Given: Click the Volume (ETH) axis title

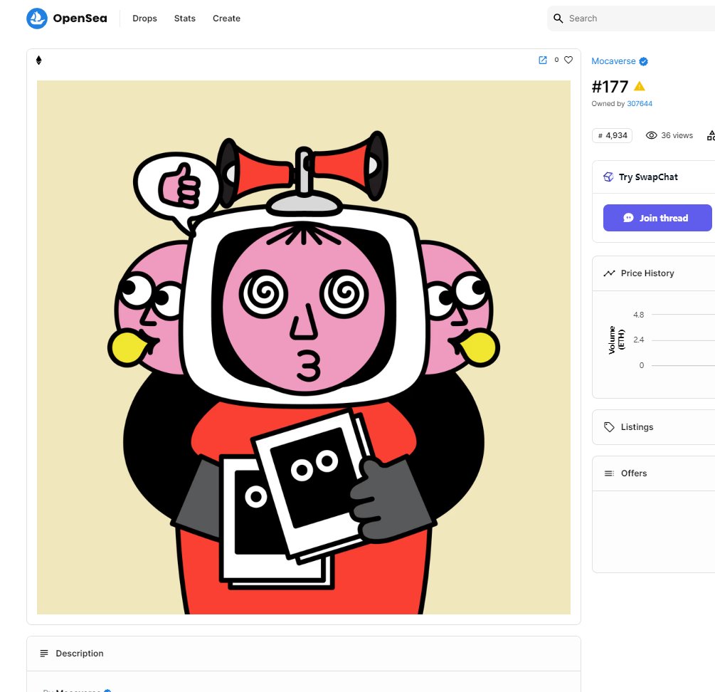Looking at the screenshot, I should tap(616, 340).
